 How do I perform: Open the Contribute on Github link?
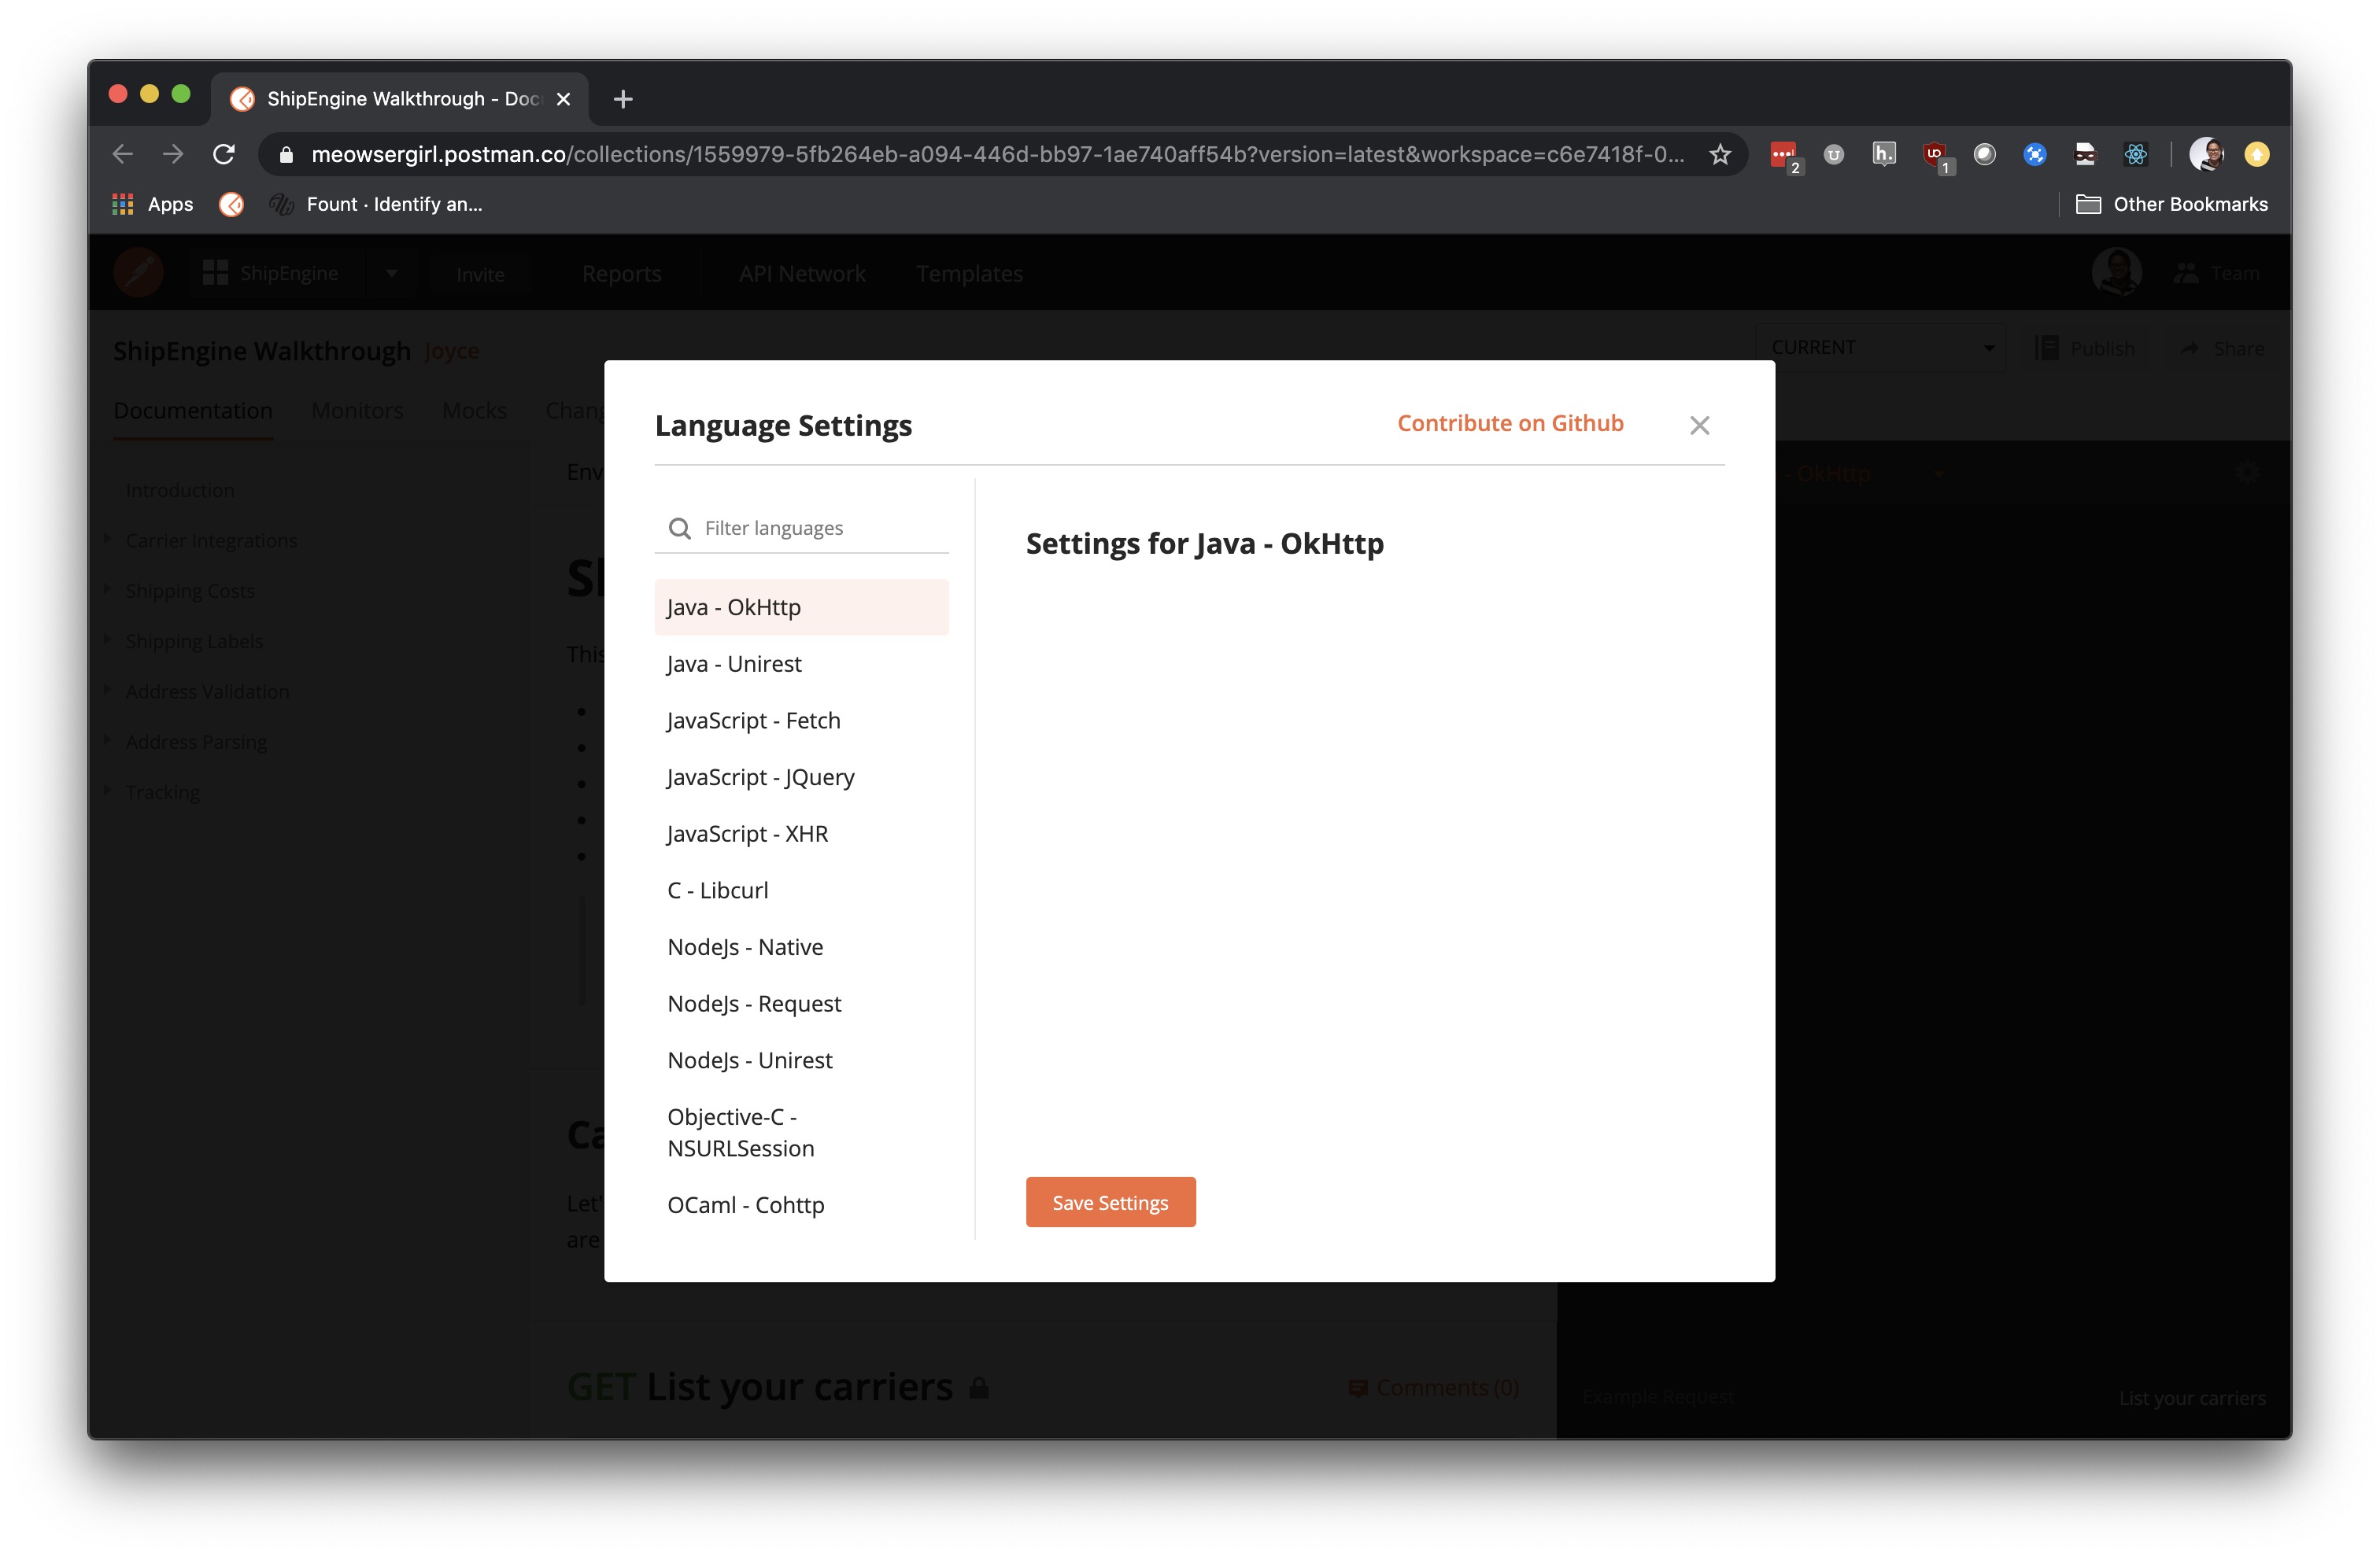(1510, 422)
